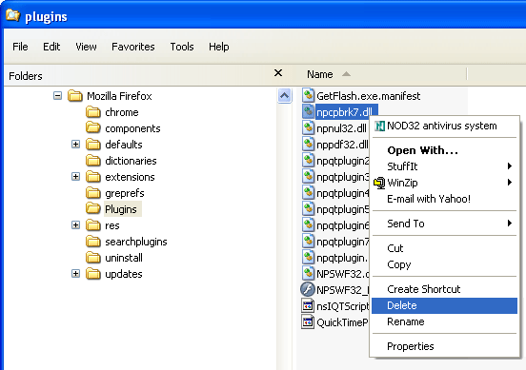This screenshot has height=370, width=526.
Task: Sort files by Name column header
Action: (319, 74)
